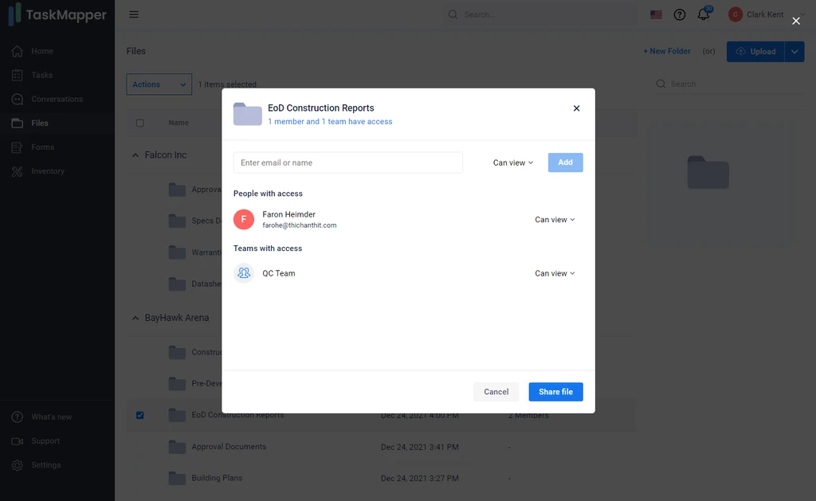Click '1 member and 1 team have access' link
Image resolution: width=816 pixels, height=501 pixels.
coord(330,121)
